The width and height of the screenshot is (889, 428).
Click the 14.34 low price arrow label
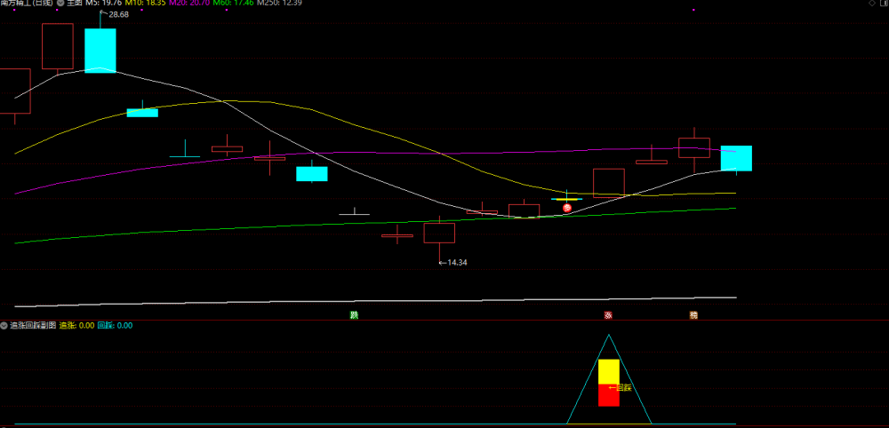coord(453,262)
